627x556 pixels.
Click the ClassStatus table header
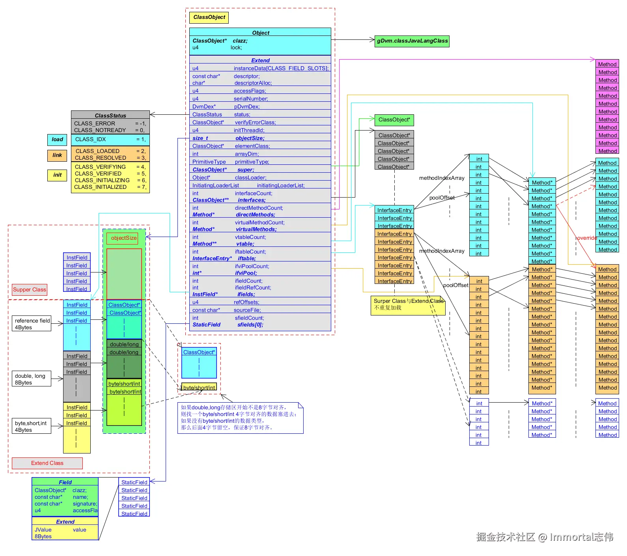pos(110,115)
